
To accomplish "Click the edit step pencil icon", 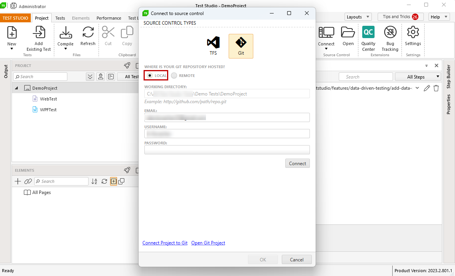I will pos(427,88).
